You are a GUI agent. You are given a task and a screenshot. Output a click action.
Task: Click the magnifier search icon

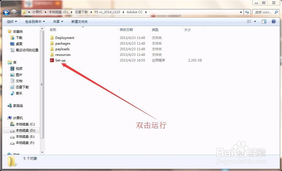coord(276,12)
